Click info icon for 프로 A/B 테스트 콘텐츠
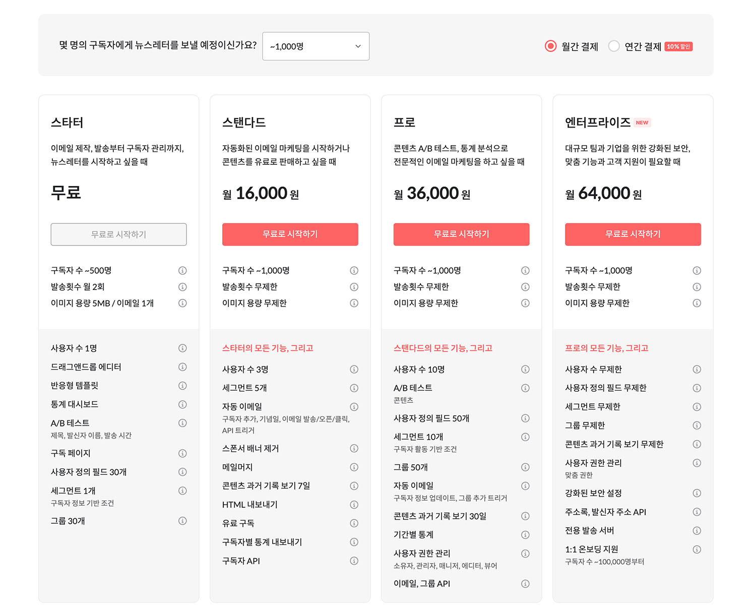This screenshot has height=613, width=756. (525, 388)
